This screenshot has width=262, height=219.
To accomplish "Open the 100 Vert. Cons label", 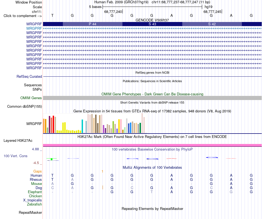I will pos(15,156).
